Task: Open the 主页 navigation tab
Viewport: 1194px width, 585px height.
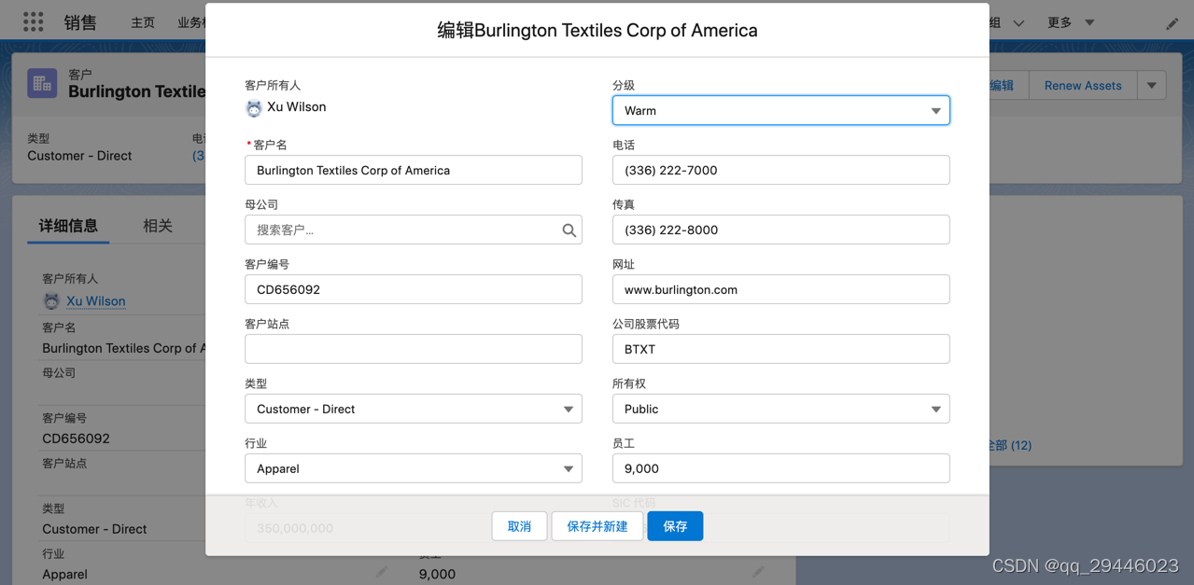Action: [x=143, y=22]
